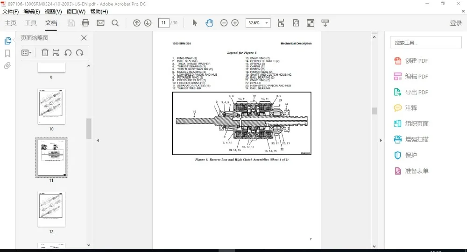This screenshot has width=467, height=252.
Task: Click 登录 sign-in link
Action: 456,23
